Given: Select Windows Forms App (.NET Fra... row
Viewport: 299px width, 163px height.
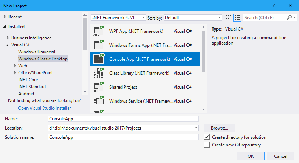Looking at the screenshot, I should point(145,45).
